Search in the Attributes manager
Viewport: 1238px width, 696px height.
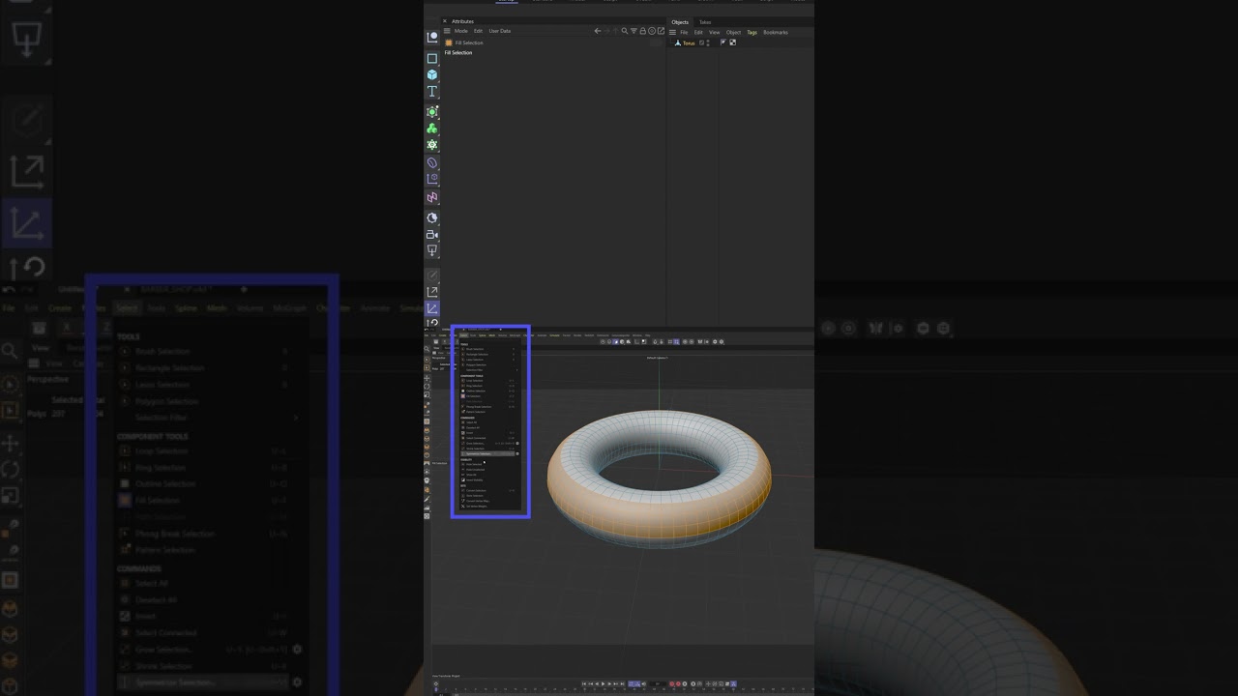pos(625,31)
